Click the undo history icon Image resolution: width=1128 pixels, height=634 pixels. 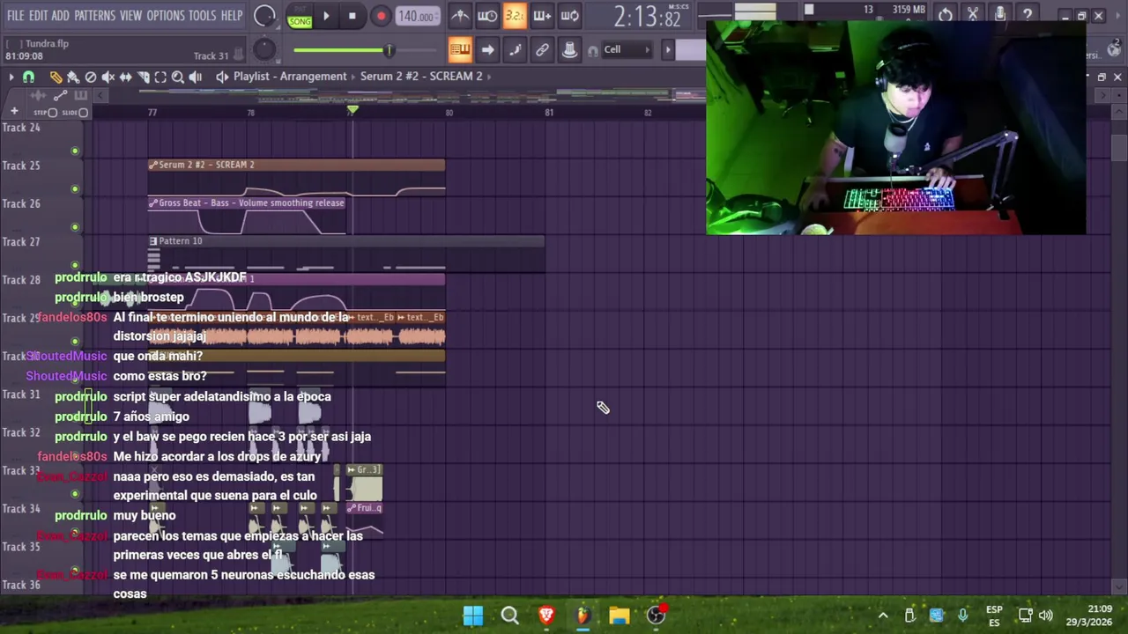[946, 15]
